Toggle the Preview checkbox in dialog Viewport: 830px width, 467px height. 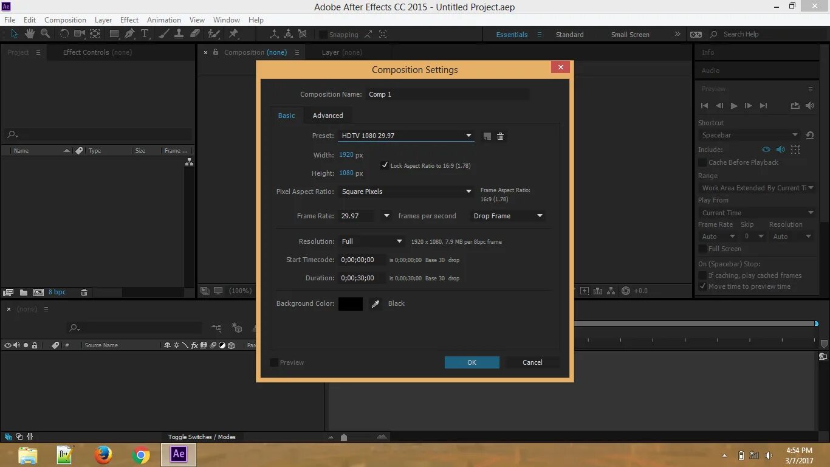pyautogui.click(x=274, y=362)
